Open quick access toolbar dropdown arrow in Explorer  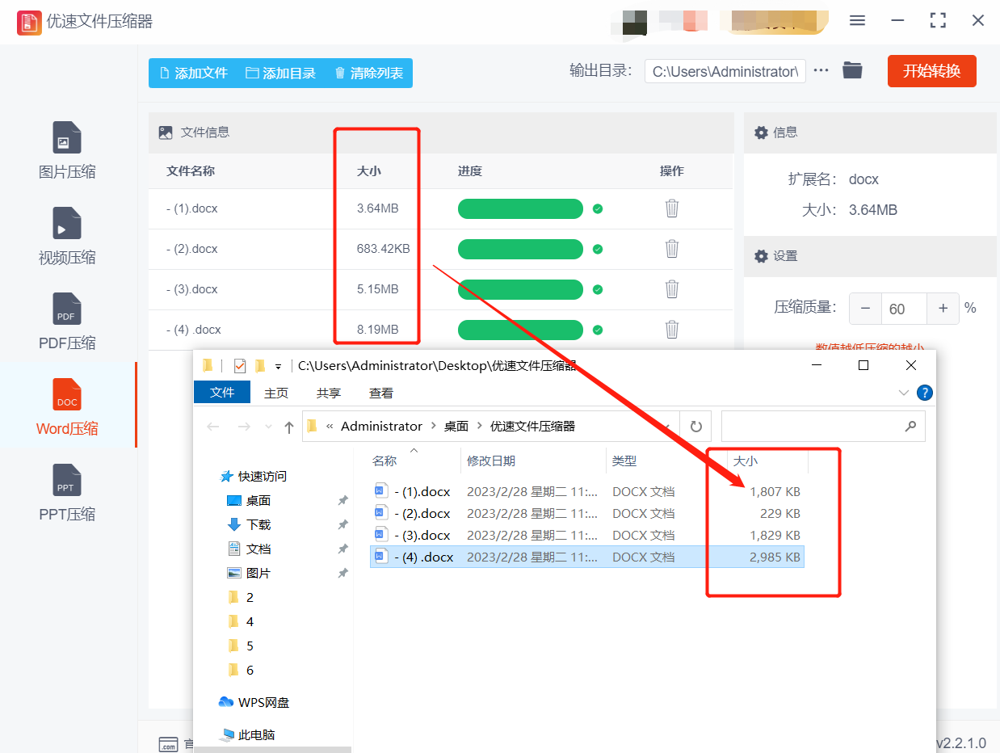279,366
